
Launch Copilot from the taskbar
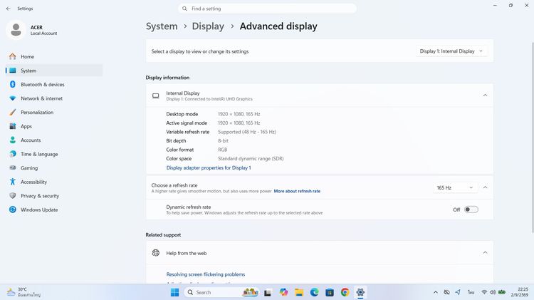click(x=283, y=292)
